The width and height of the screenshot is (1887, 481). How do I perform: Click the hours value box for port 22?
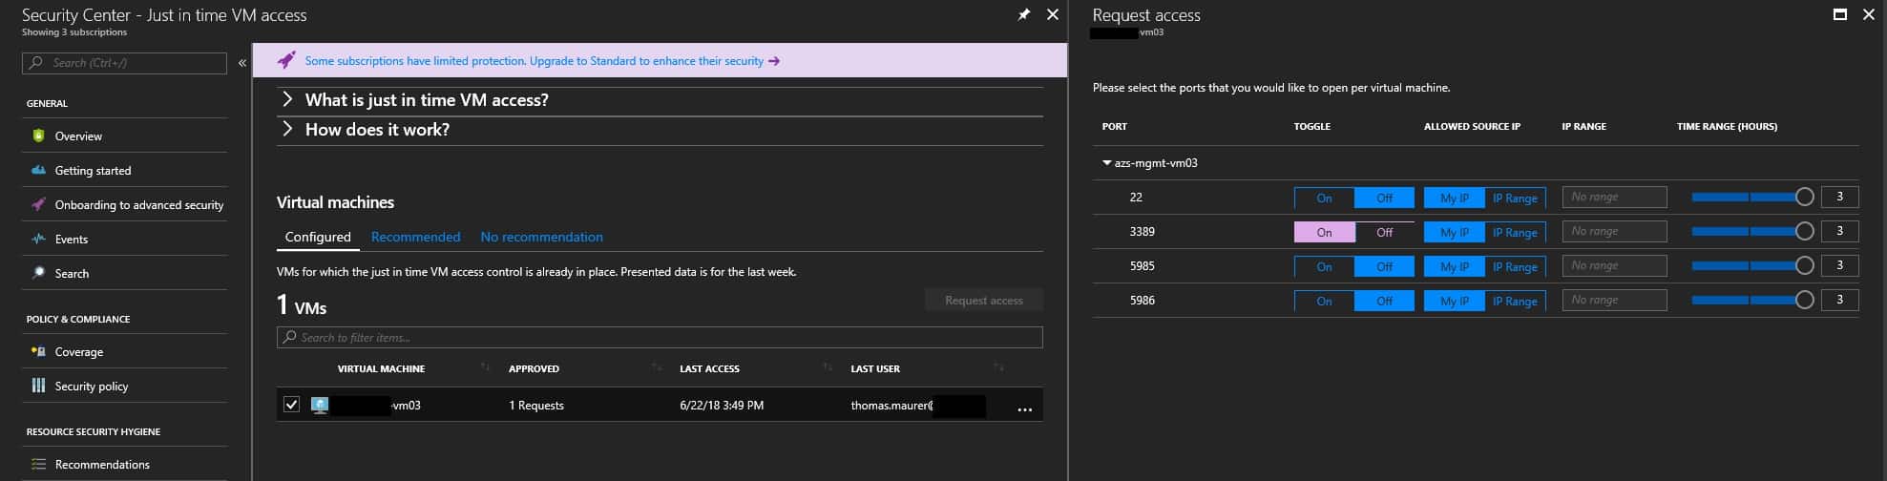[1839, 197]
